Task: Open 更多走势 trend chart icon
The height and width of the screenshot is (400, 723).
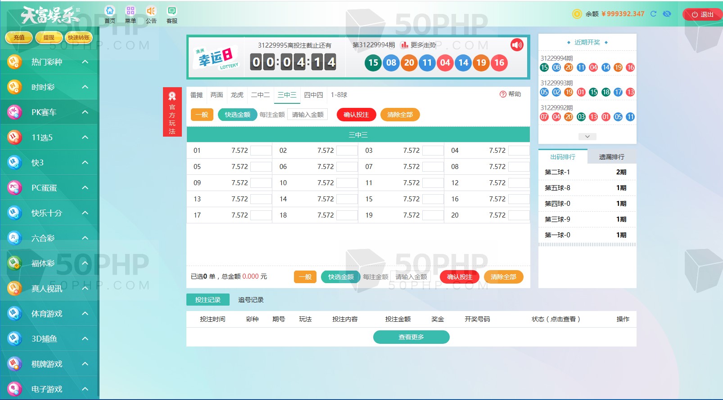Action: 405,45
